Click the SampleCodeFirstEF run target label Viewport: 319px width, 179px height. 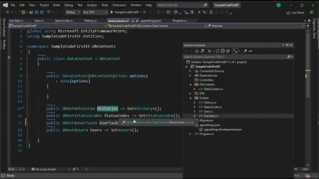127,12
